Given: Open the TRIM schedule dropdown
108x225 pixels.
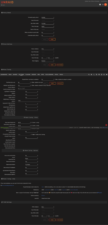Looking at the screenshot, I should (x=48, y=207).
